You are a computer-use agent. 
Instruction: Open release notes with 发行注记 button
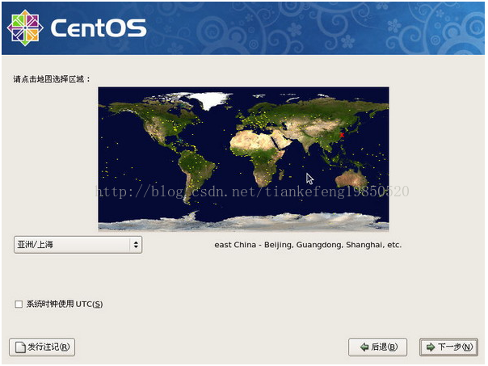click(42, 347)
